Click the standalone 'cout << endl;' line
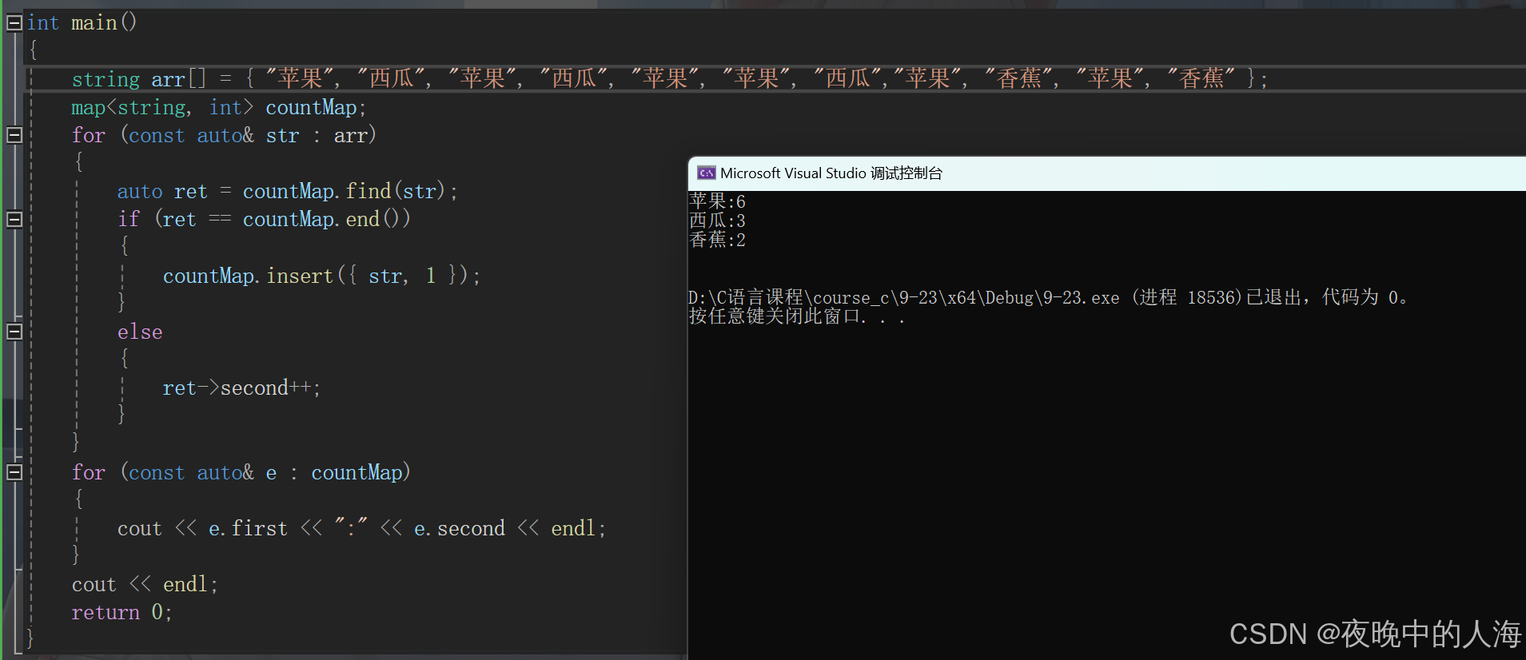 (145, 584)
